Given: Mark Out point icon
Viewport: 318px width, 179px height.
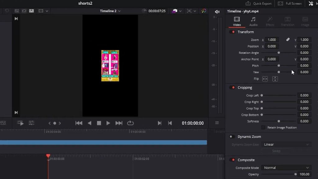Looking at the screenshot, I should click(170, 123).
